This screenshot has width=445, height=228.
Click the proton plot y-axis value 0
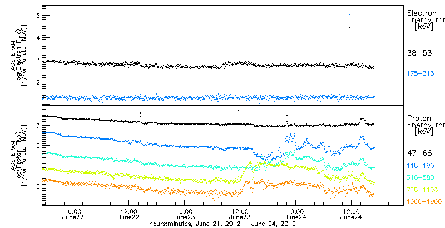pyautogui.click(x=37, y=186)
